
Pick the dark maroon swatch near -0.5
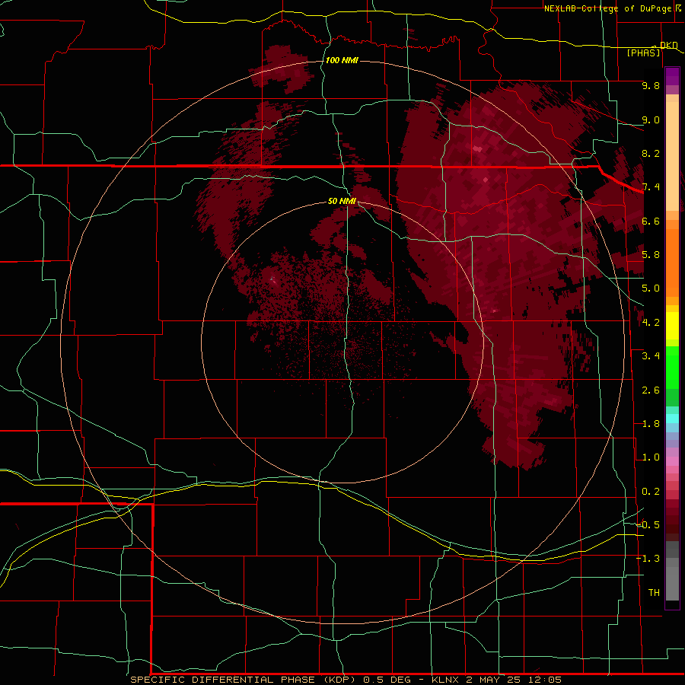[x=672, y=527]
